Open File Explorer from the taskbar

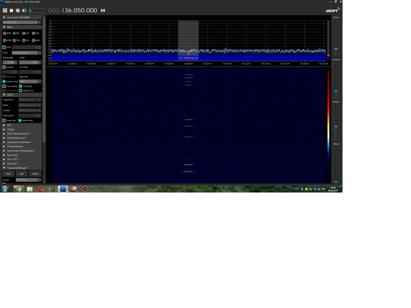pyautogui.click(x=30, y=189)
